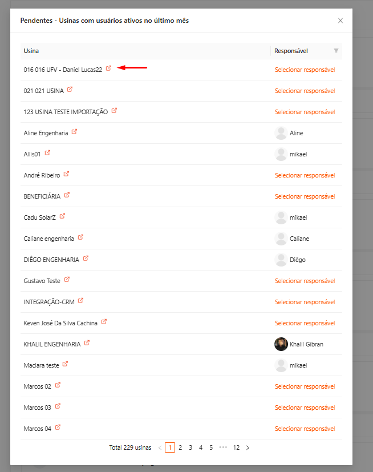373x472 pixels.
Task: Jump to page 12 of the list
Action: (236, 447)
